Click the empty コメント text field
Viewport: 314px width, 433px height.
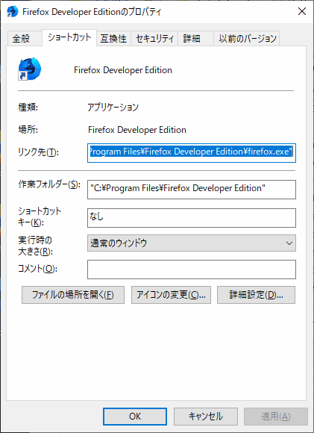[192, 270]
